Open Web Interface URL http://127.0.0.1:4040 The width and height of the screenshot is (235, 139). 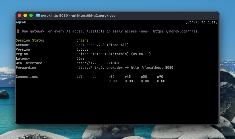pyautogui.click(x=98, y=63)
